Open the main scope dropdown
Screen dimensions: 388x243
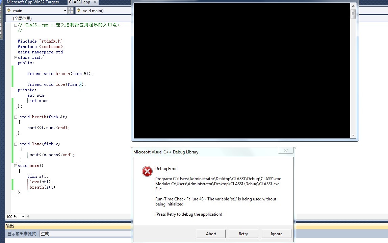65,11
